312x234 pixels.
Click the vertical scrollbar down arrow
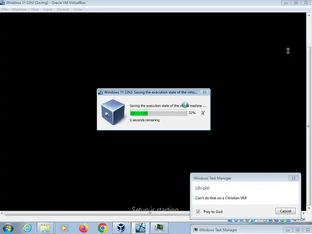(x=309, y=208)
